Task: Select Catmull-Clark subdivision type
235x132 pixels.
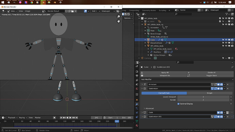Action: [x=164, y=93]
